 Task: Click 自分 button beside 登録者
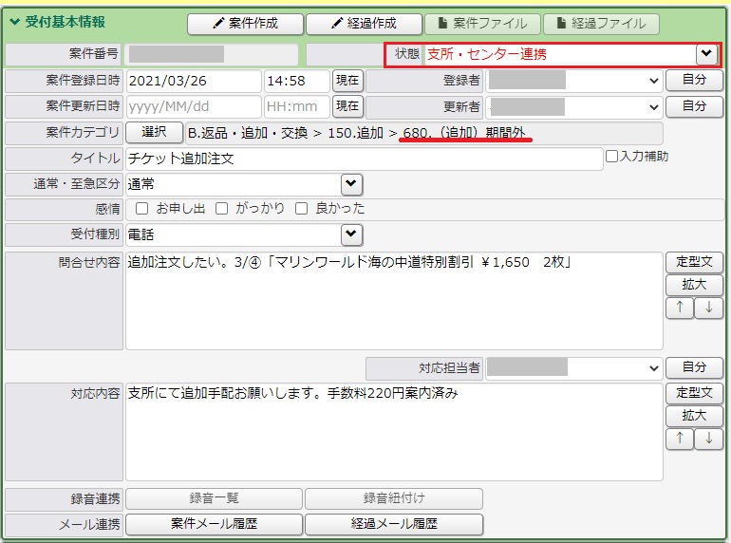[x=694, y=80]
